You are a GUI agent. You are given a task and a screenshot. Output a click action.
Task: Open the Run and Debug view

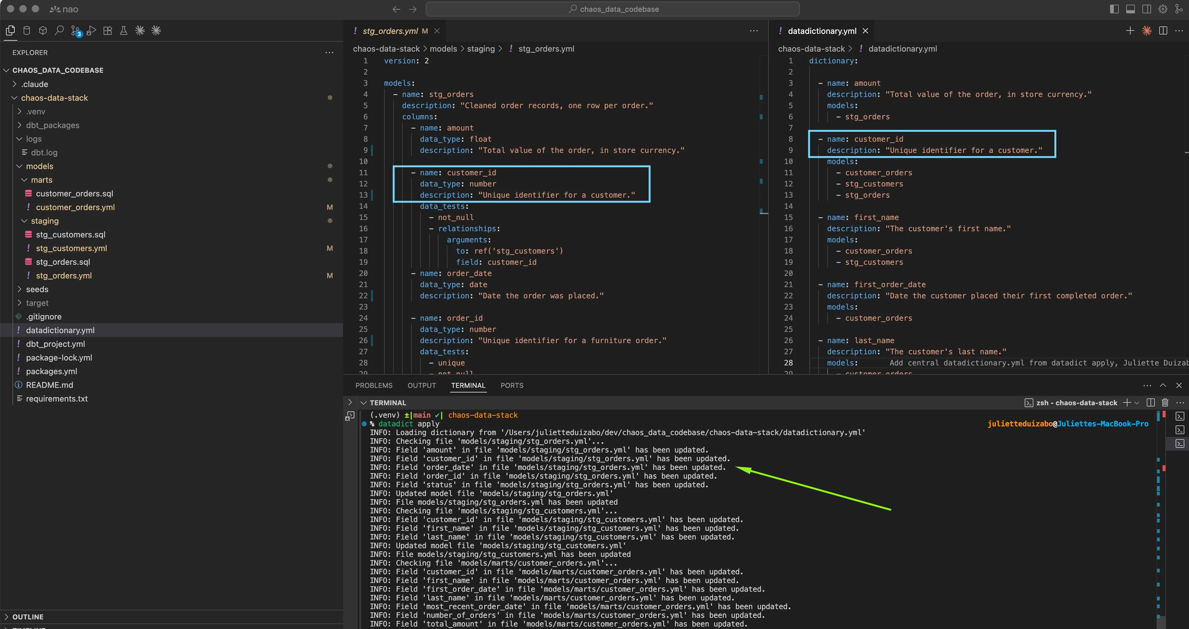[x=91, y=30]
